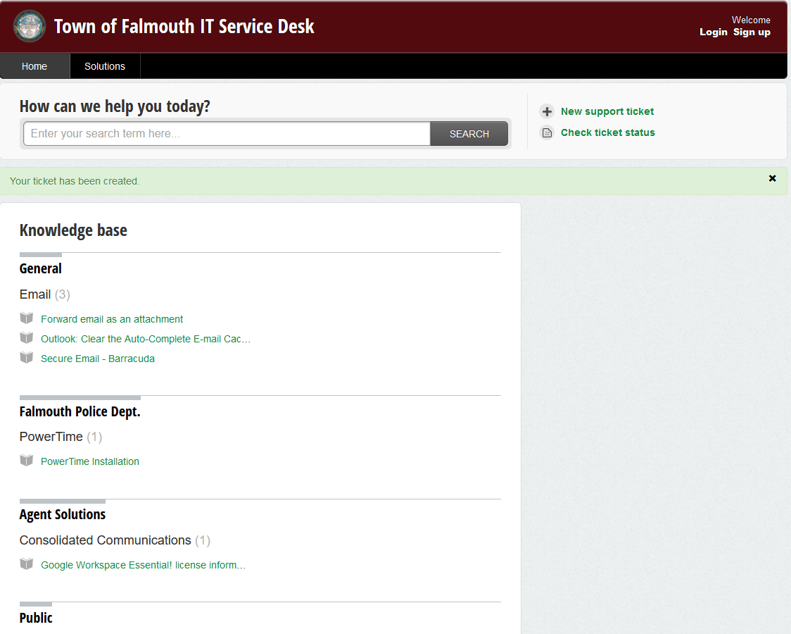This screenshot has height=634, width=791.
Task: Open PowerTime Installation article
Action: click(x=90, y=461)
